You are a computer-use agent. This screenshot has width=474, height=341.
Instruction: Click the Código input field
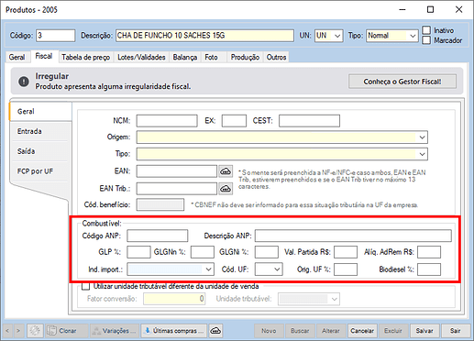[x=55, y=36]
